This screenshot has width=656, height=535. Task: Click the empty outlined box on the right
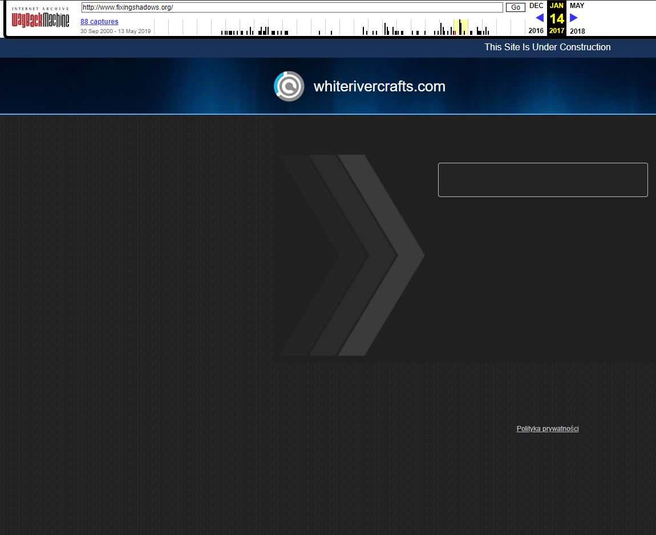(542, 180)
